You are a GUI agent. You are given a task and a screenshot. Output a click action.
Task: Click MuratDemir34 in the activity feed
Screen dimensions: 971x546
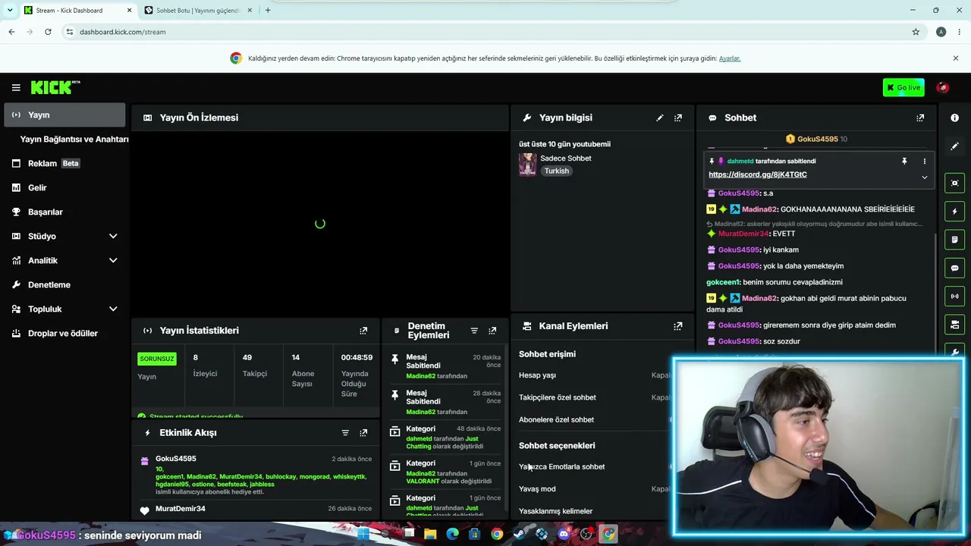point(181,509)
